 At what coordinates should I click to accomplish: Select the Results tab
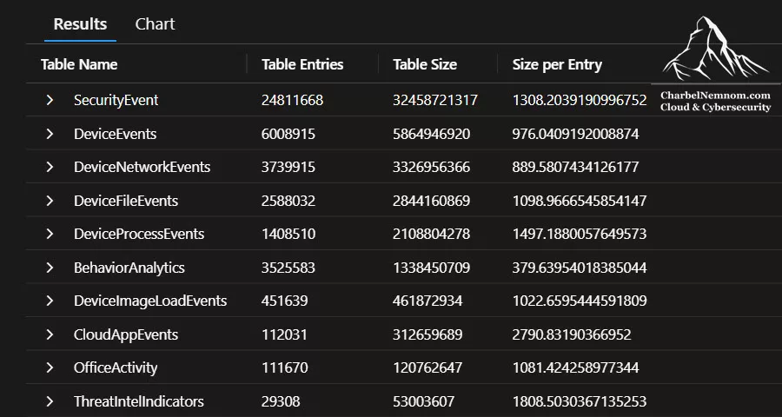tap(80, 24)
